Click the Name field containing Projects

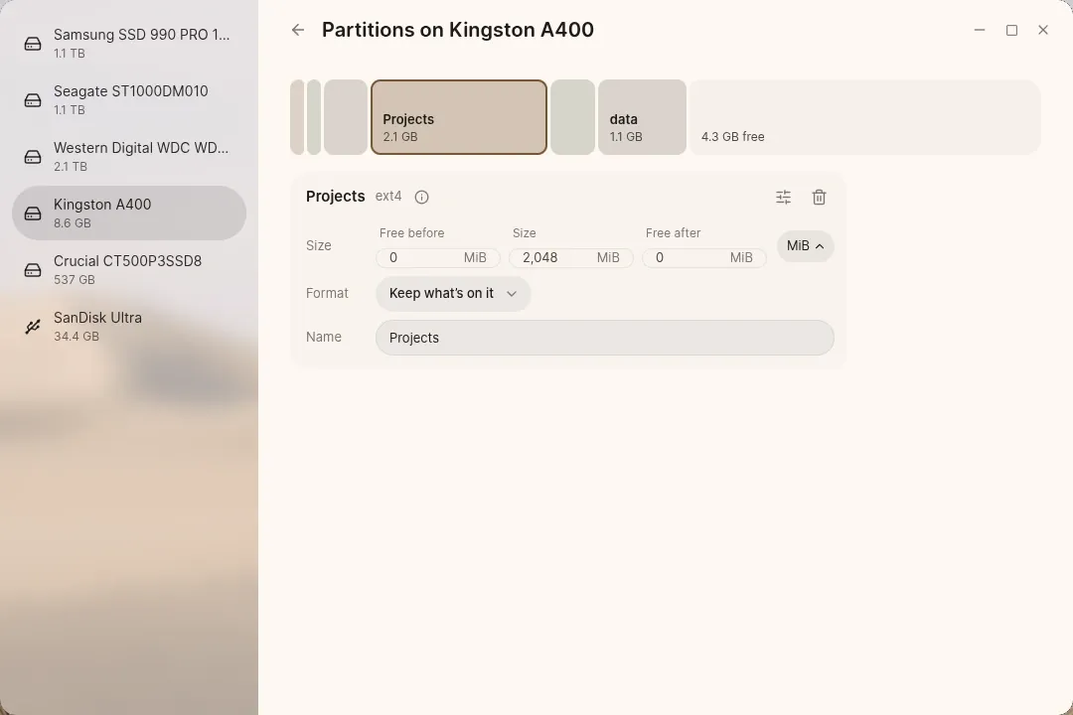pos(605,338)
